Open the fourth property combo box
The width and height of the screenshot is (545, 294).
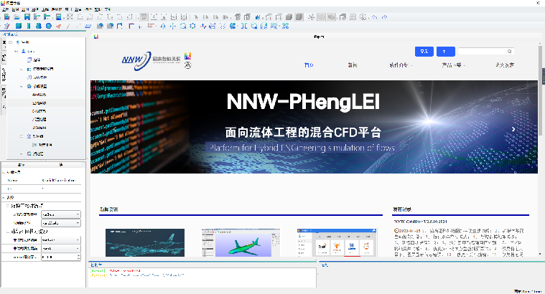tap(61, 249)
